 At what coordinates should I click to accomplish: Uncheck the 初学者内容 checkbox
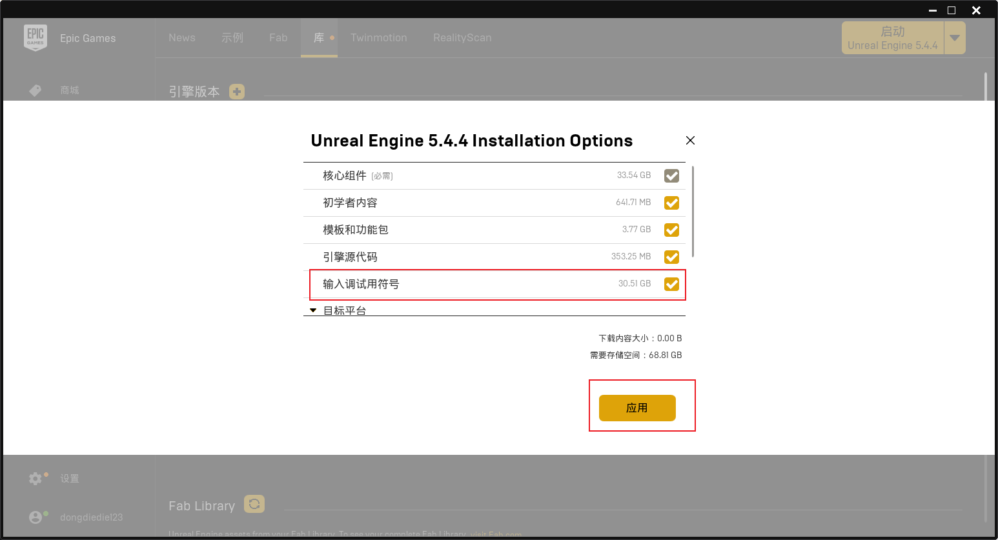671,203
